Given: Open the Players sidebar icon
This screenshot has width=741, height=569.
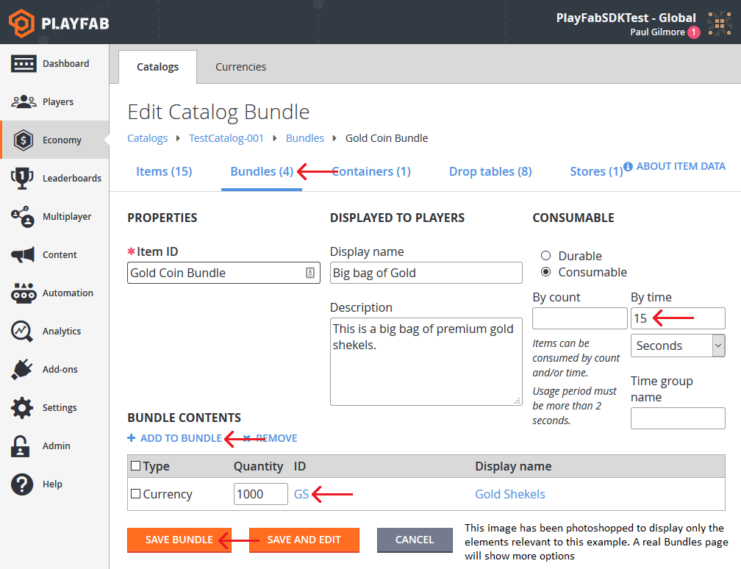Looking at the screenshot, I should pyautogui.click(x=24, y=101).
